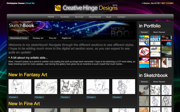Select Services in the navigation bar
Screen dimensions: 180x112
(x=79, y=17)
